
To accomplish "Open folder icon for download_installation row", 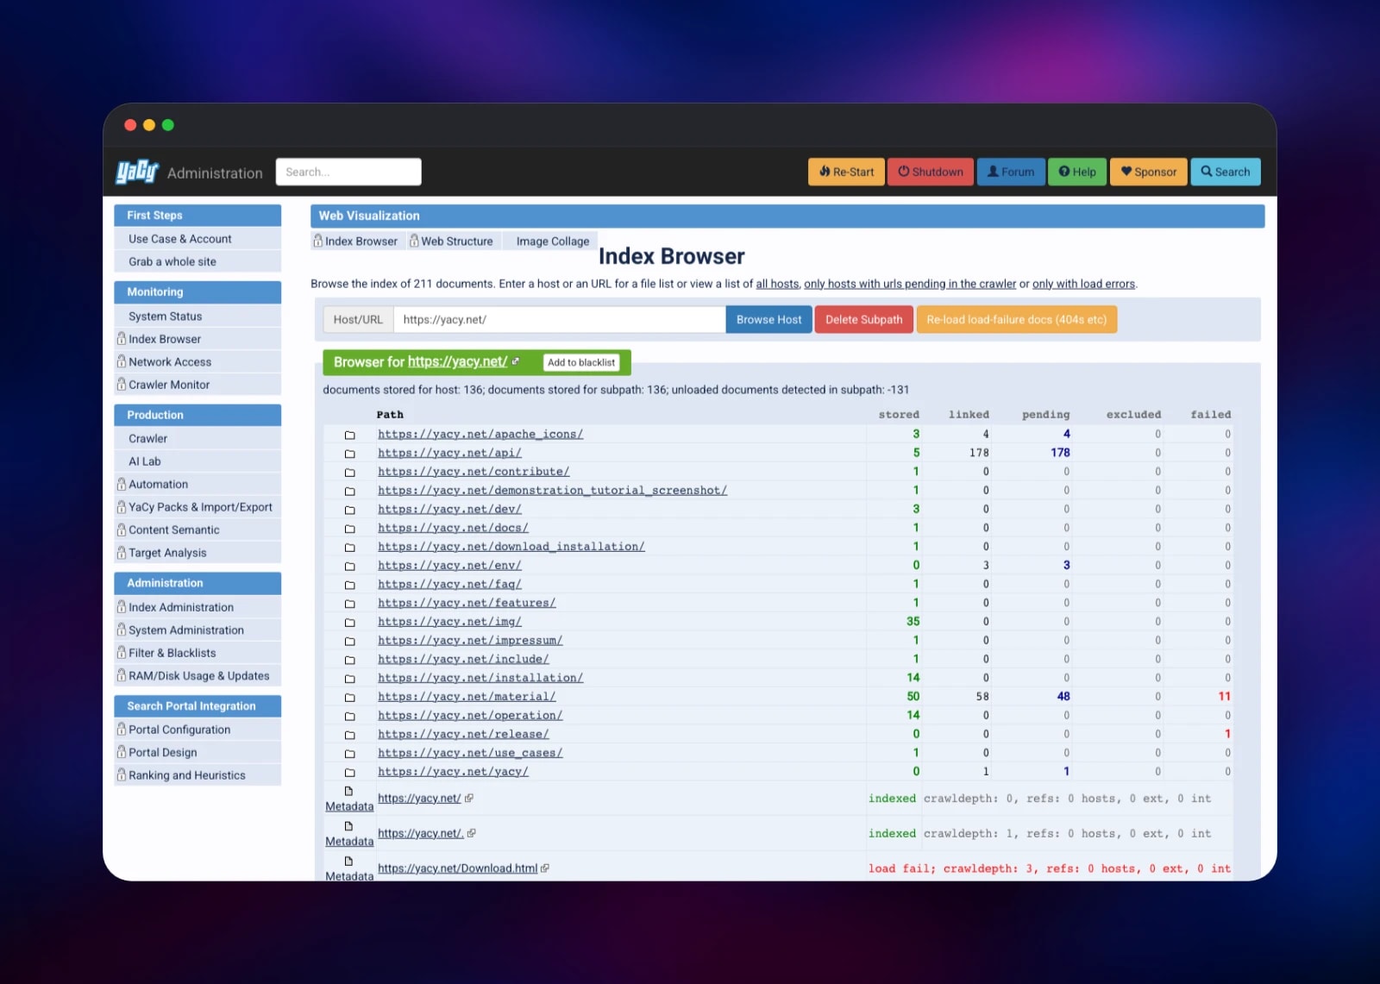I will click(349, 548).
